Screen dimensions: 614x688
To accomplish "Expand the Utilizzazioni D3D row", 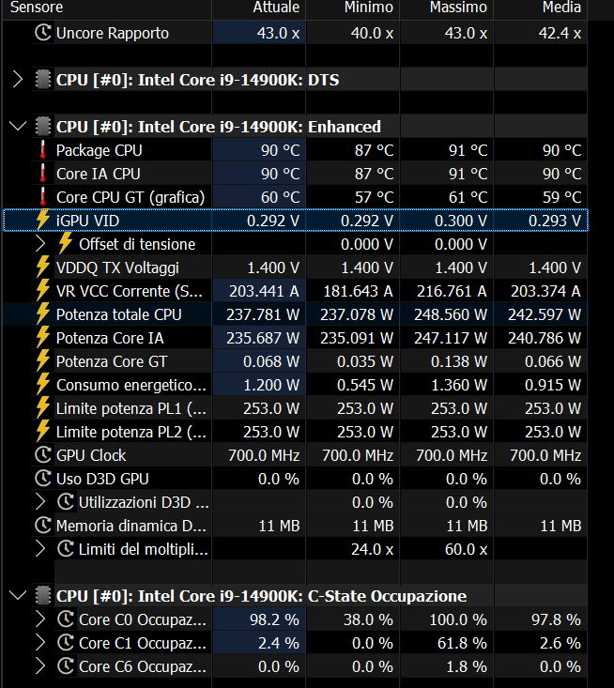I will tap(40, 502).
